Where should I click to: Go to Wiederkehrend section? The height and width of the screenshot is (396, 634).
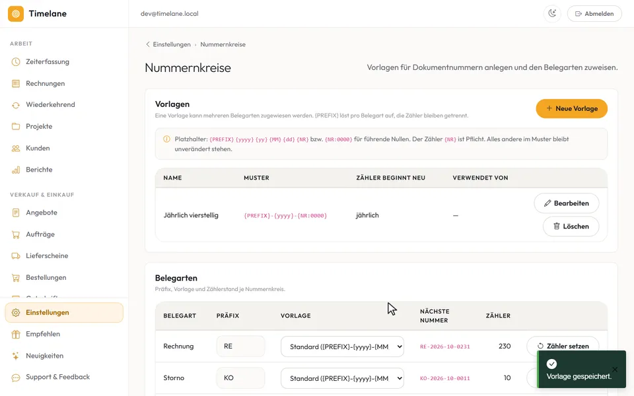50,105
